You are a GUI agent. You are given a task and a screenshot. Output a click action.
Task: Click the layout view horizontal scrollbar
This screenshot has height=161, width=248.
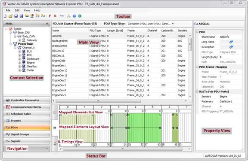(x=123, y=149)
